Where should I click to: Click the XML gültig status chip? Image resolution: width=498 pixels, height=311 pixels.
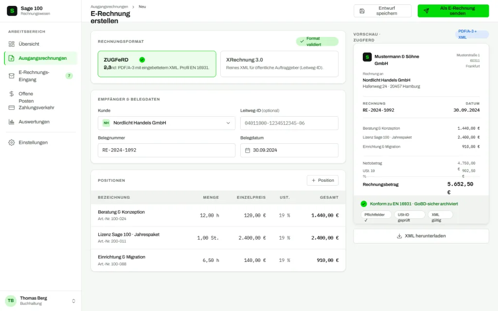(440, 215)
